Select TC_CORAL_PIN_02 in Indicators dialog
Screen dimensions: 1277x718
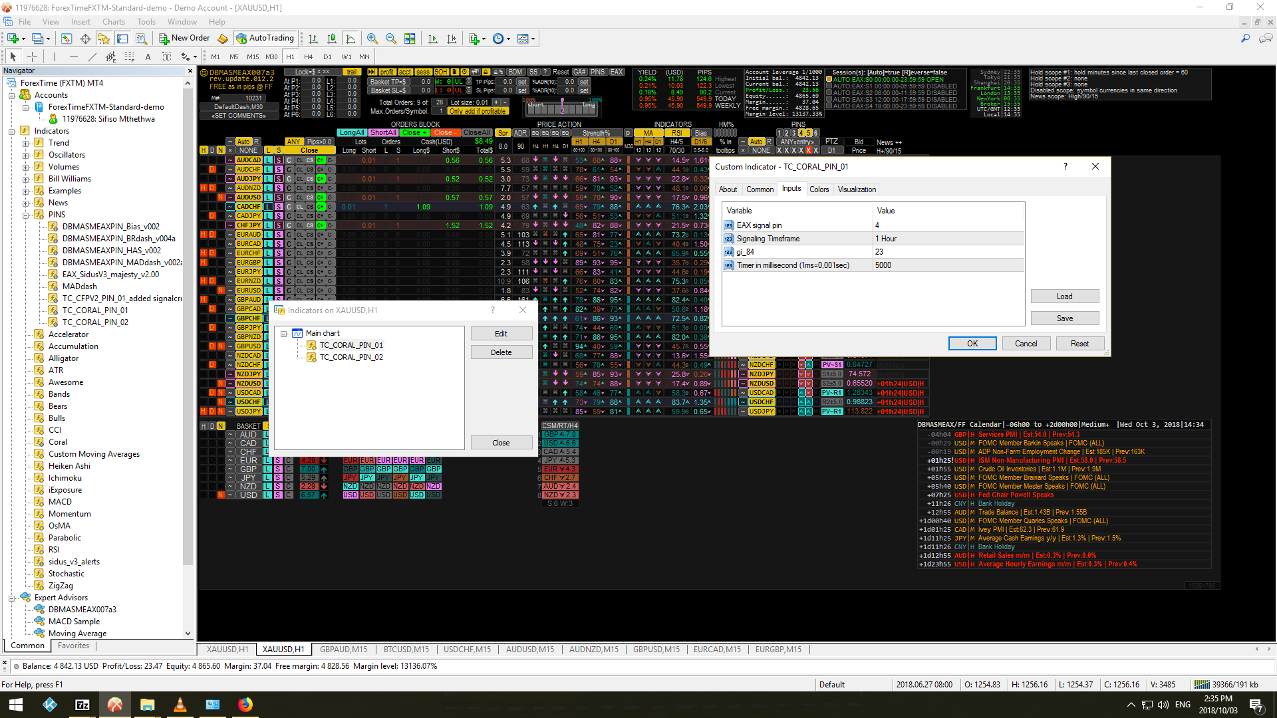(x=351, y=358)
